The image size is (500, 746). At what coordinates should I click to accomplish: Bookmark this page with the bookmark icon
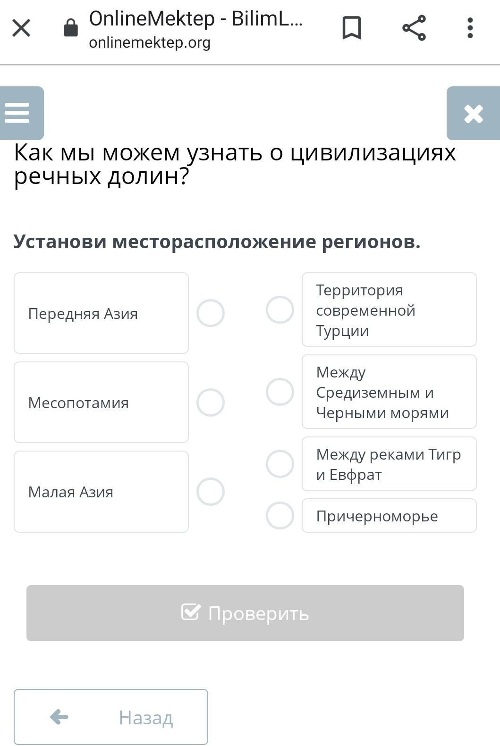pyautogui.click(x=351, y=28)
